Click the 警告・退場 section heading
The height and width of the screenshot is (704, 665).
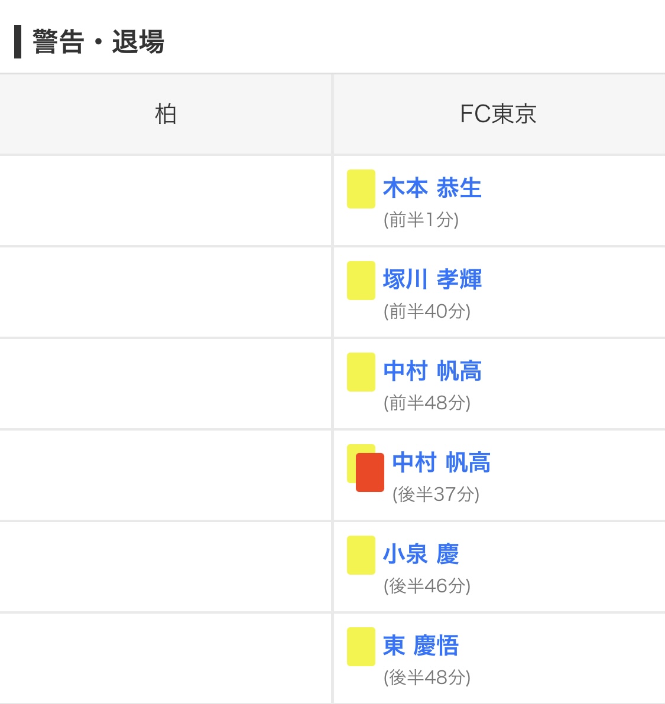pyautogui.click(x=98, y=42)
